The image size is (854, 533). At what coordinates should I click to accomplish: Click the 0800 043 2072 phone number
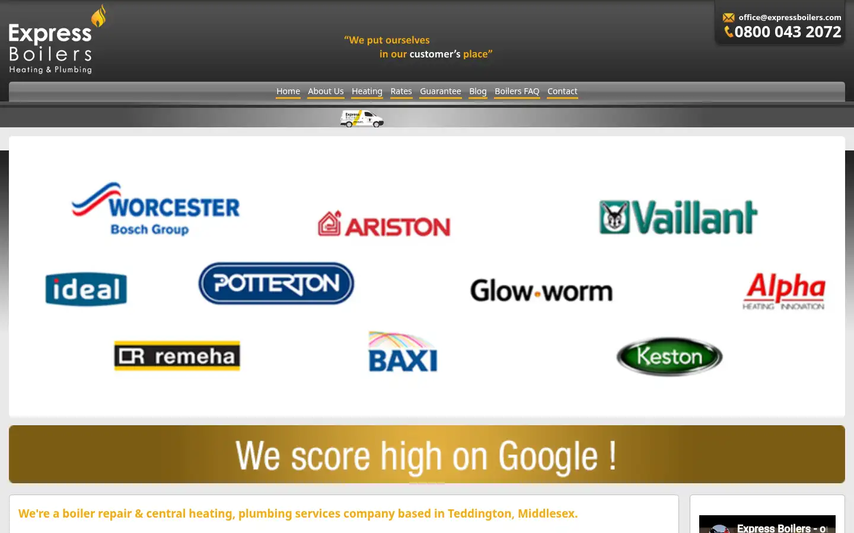(788, 32)
